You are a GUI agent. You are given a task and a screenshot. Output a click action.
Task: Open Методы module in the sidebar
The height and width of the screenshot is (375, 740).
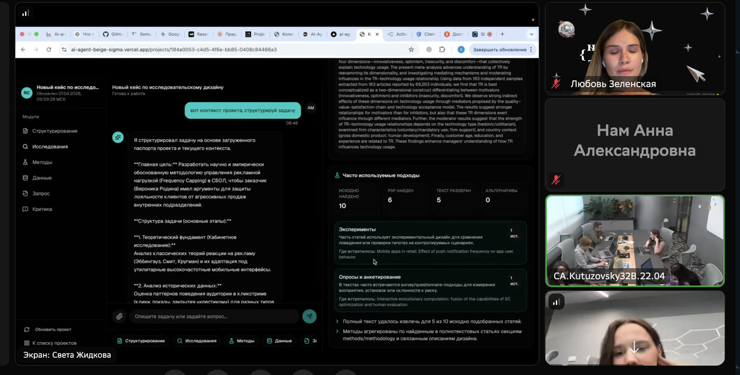click(x=38, y=162)
